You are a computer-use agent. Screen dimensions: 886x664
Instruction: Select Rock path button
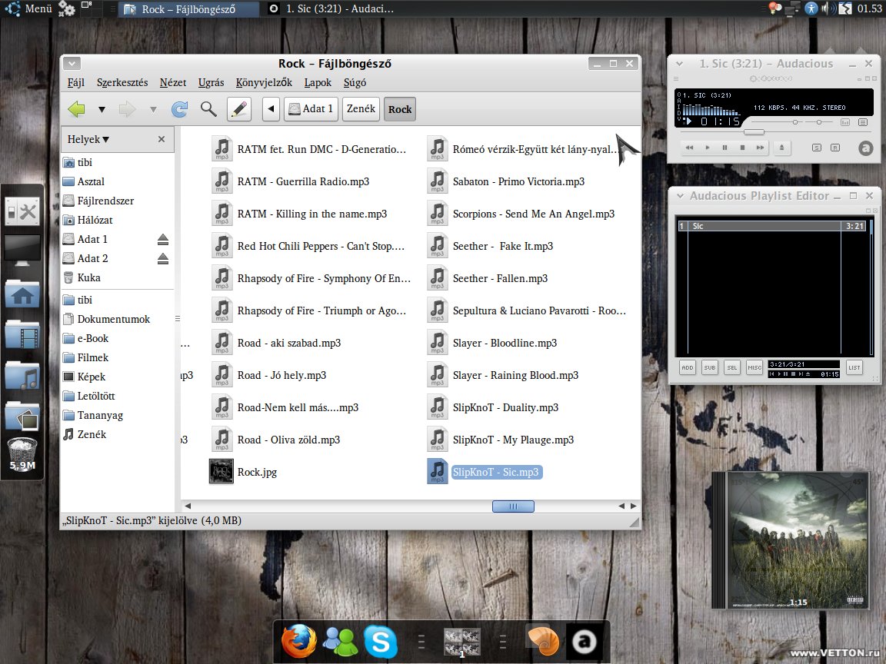point(400,109)
